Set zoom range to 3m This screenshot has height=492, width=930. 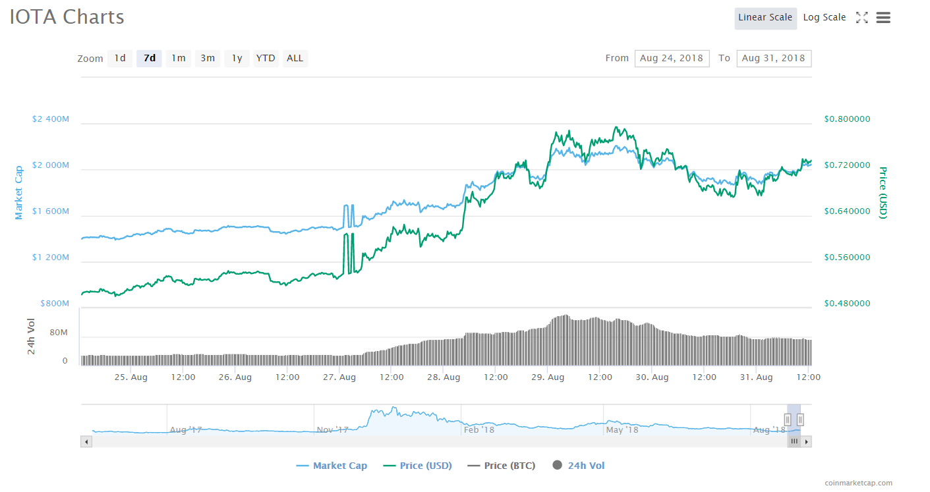tap(208, 58)
